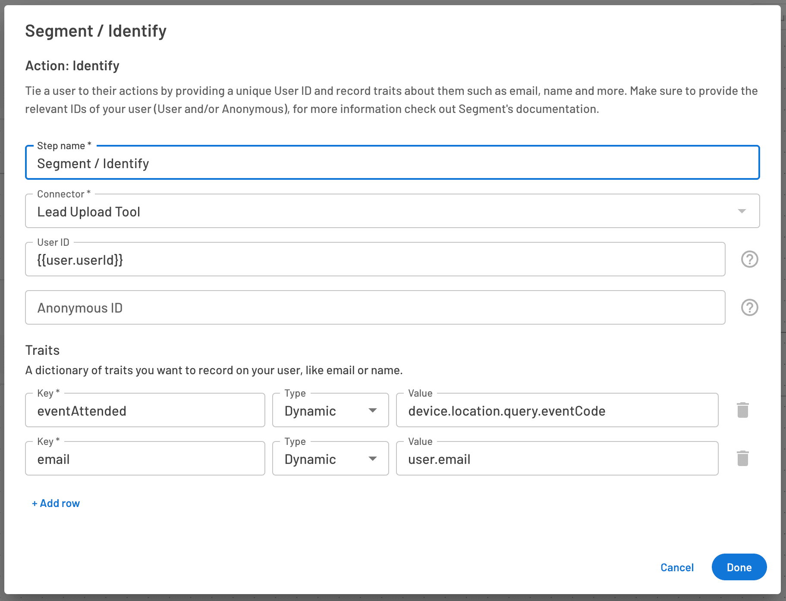Edit the device.location.query.eventCode value field
This screenshot has height=601, width=786.
pyautogui.click(x=556, y=411)
